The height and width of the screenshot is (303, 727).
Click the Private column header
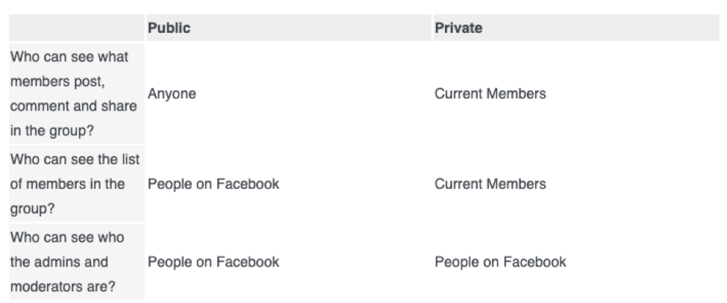[458, 28]
